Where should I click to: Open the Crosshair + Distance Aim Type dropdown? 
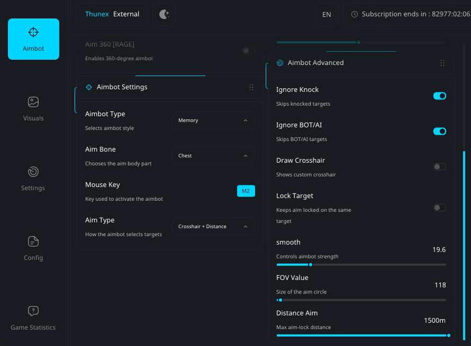(213, 227)
